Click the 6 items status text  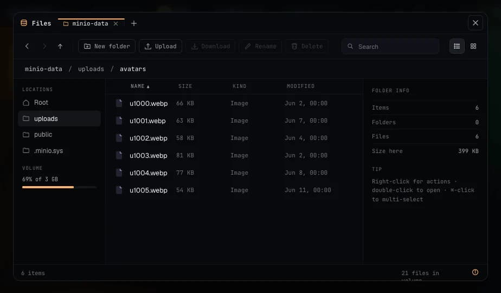(x=33, y=273)
